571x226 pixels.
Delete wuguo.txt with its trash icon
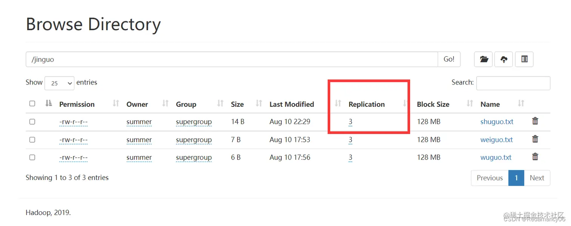[x=535, y=157]
